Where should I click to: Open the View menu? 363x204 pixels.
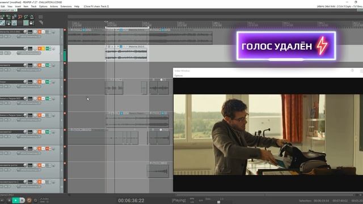(10, 6)
